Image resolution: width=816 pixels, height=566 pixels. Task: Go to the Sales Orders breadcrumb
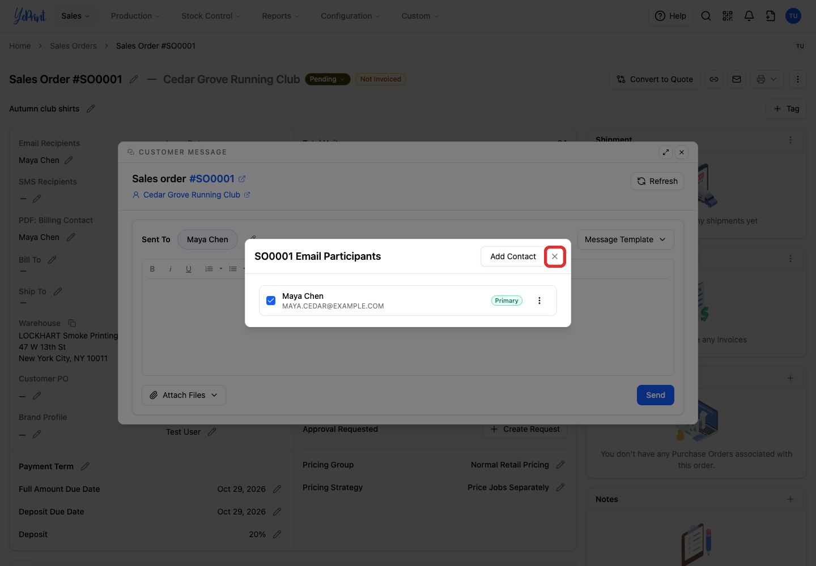73,46
